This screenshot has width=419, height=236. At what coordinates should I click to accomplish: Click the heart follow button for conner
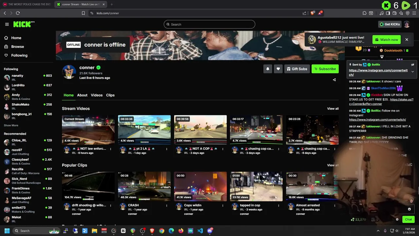coord(278,69)
